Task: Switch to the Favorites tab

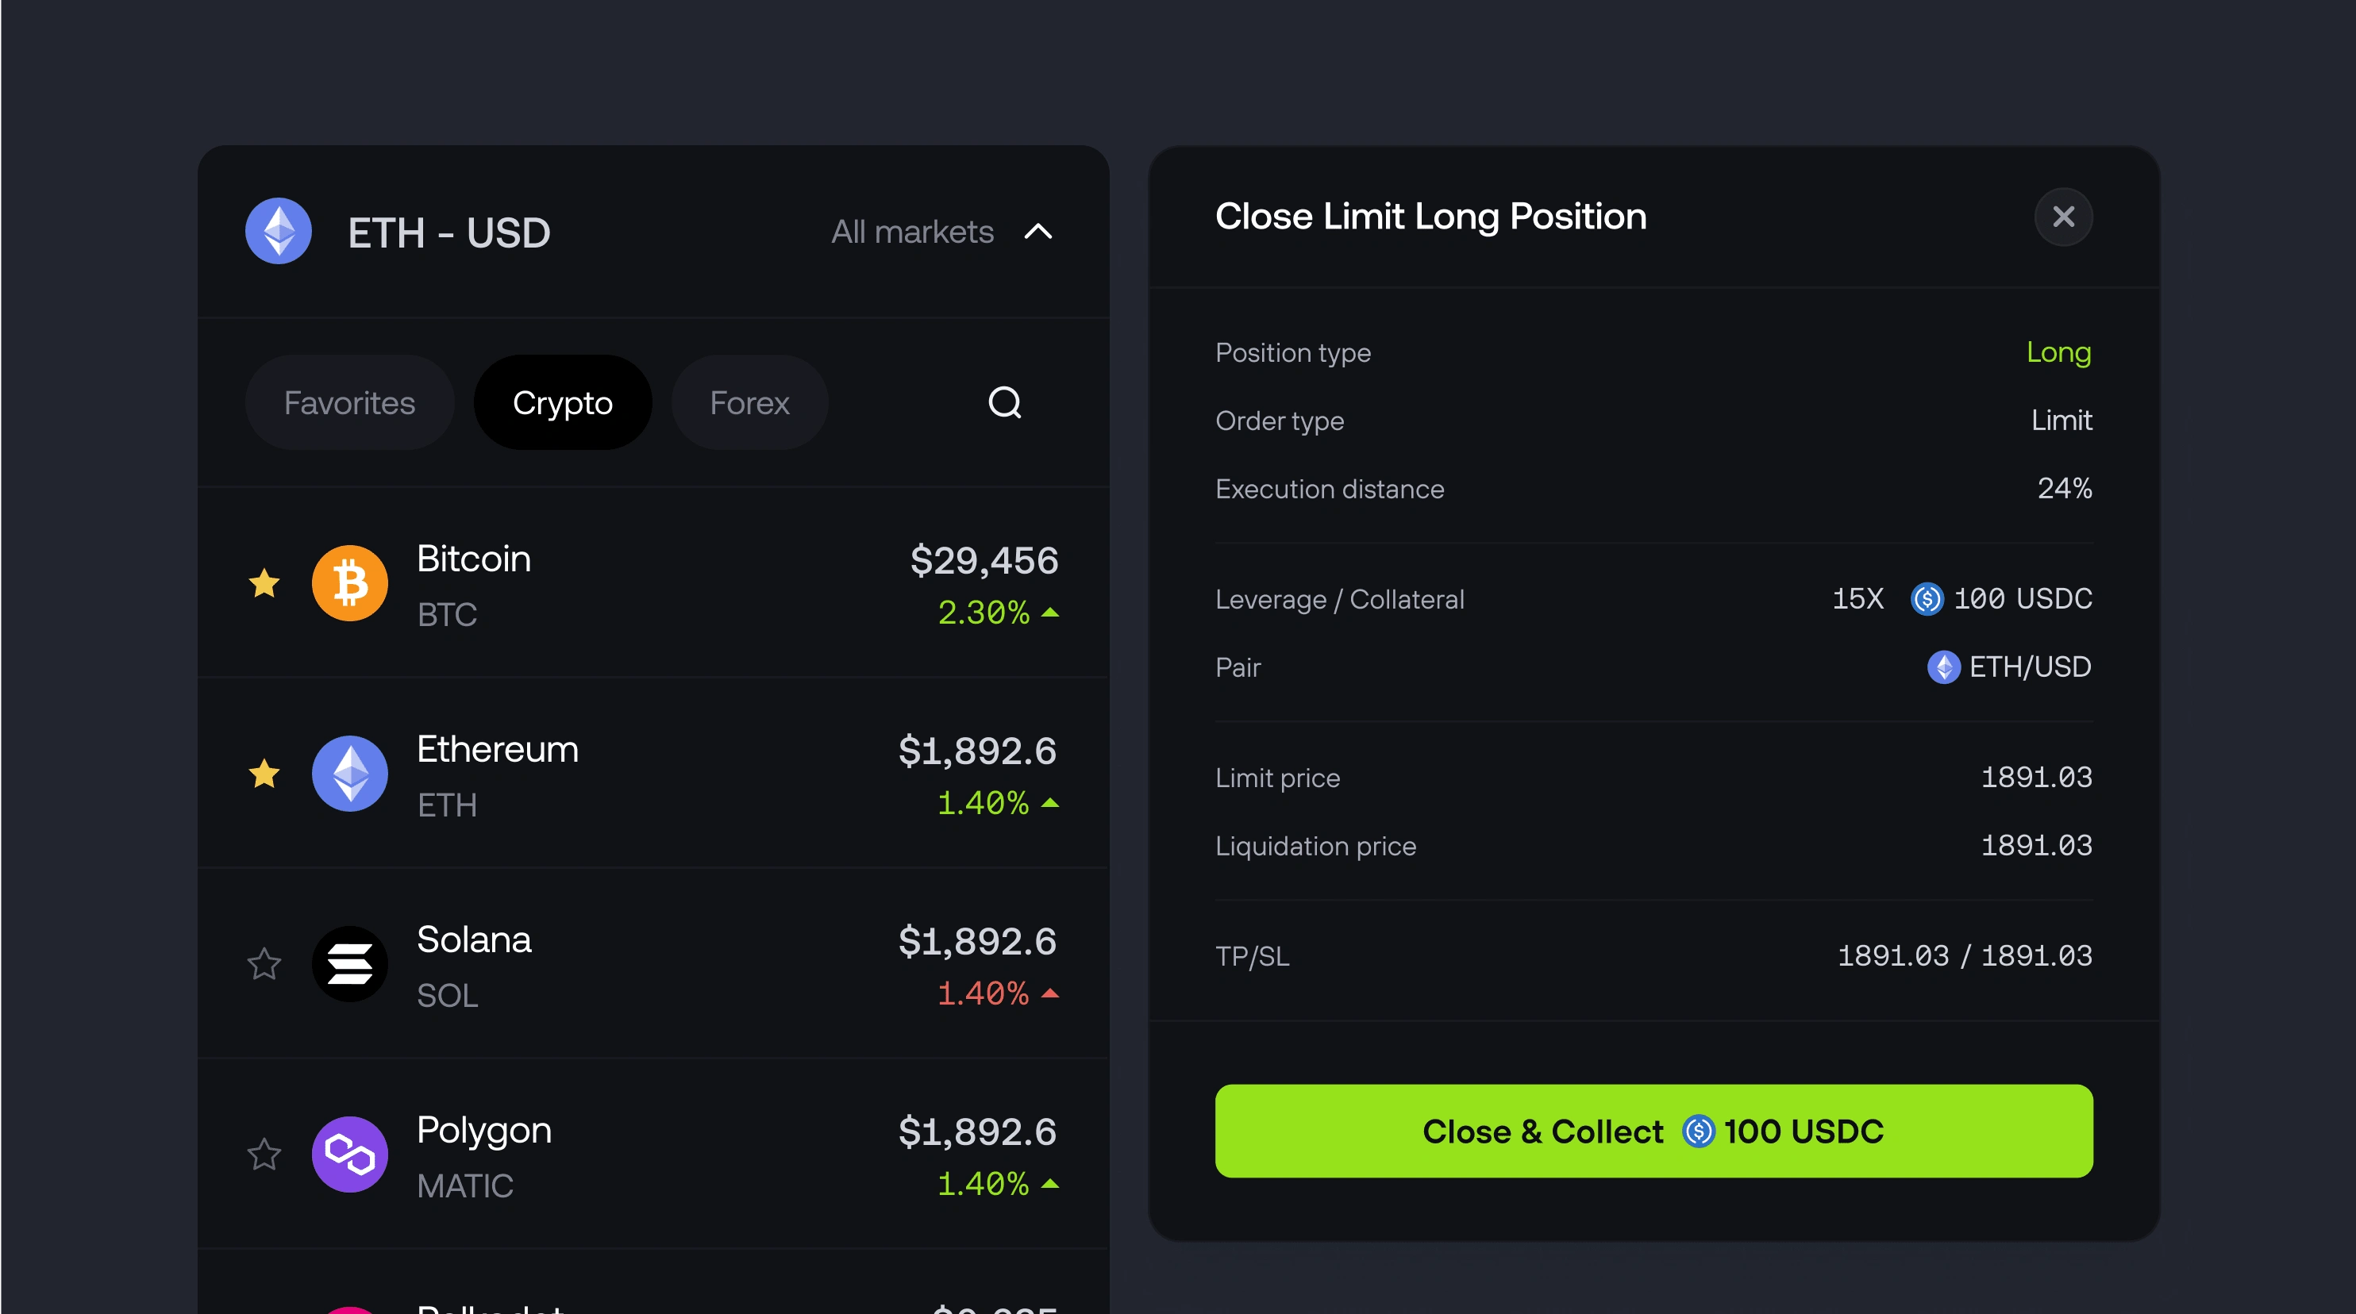Action: (349, 402)
